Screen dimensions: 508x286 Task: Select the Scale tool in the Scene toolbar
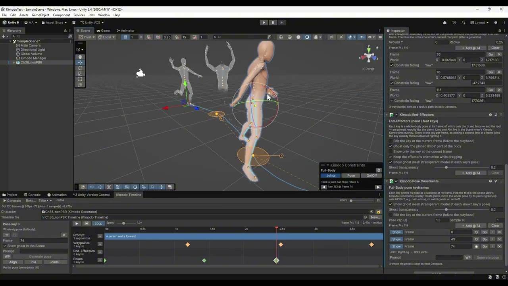click(x=80, y=73)
